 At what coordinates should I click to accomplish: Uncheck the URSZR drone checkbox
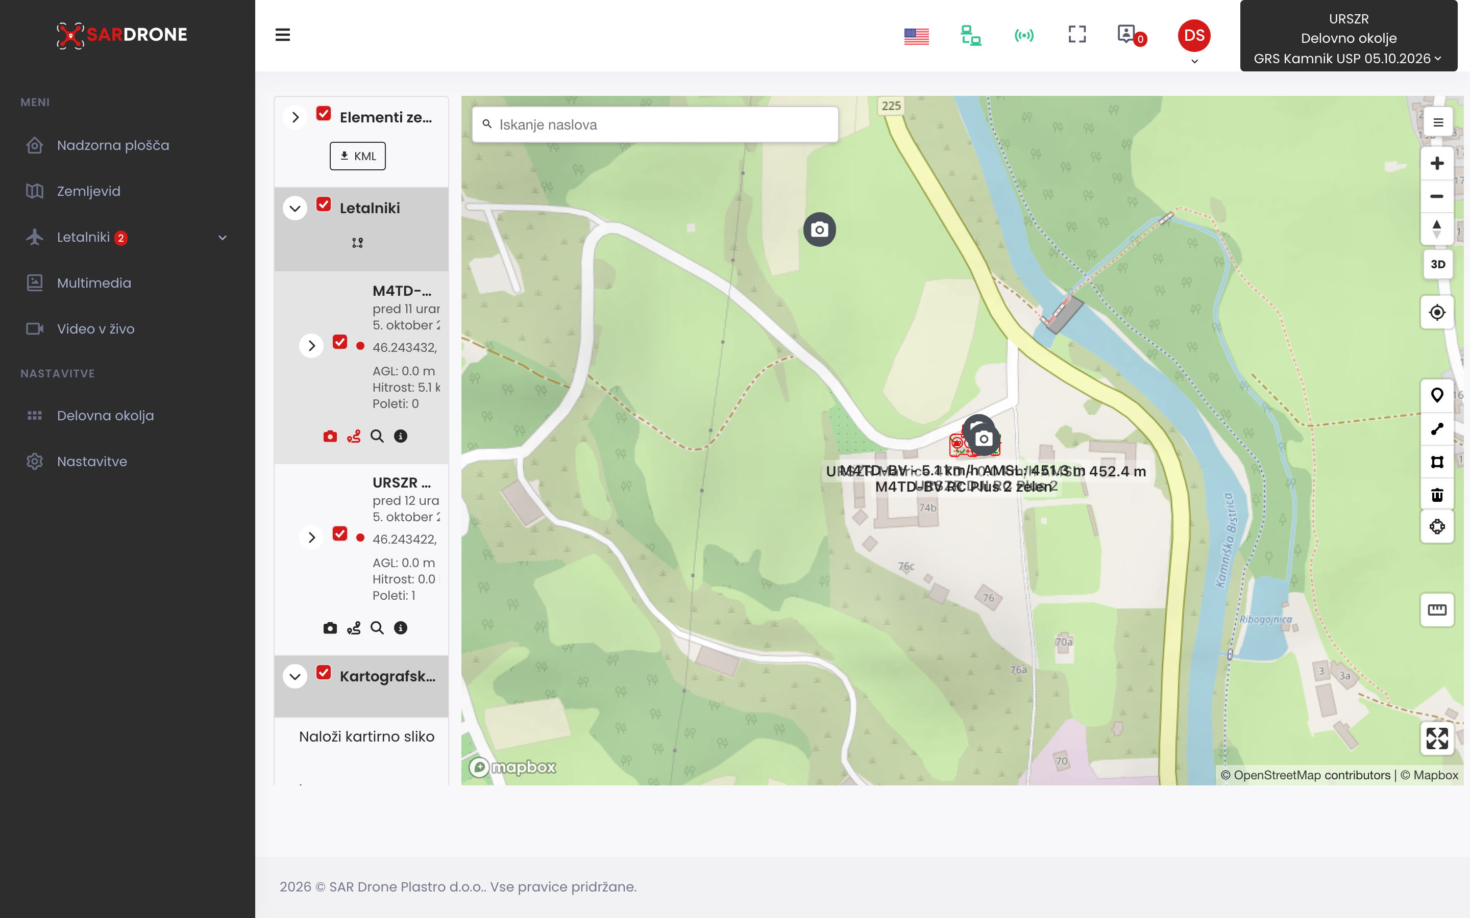[340, 533]
